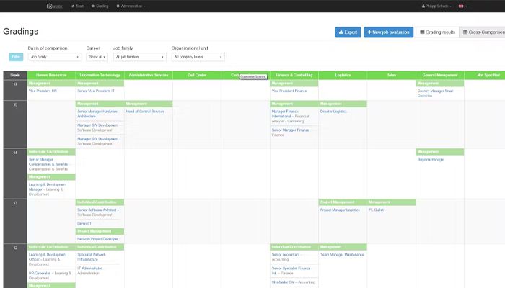
Task: Open the Vice President HR job
Action: pyautogui.click(x=43, y=91)
